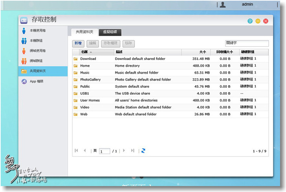Image resolution: width=286 pixels, height=192 pixels.
Task: Open App 權限 in the sidebar
Action: click(37, 82)
